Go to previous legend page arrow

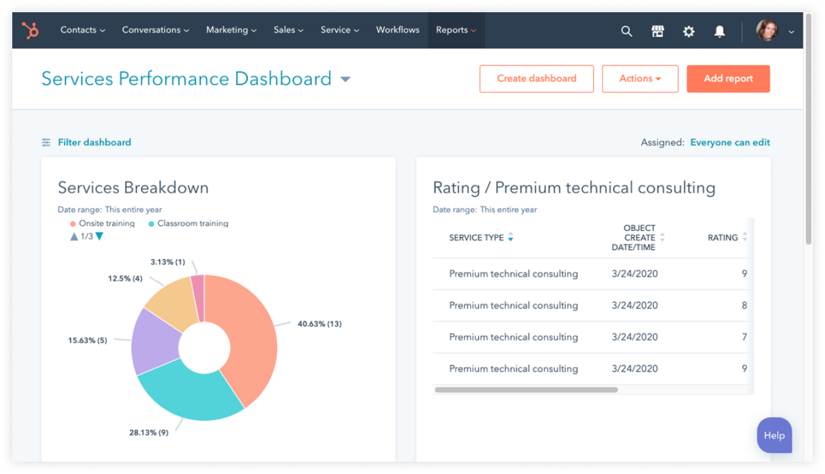point(74,236)
